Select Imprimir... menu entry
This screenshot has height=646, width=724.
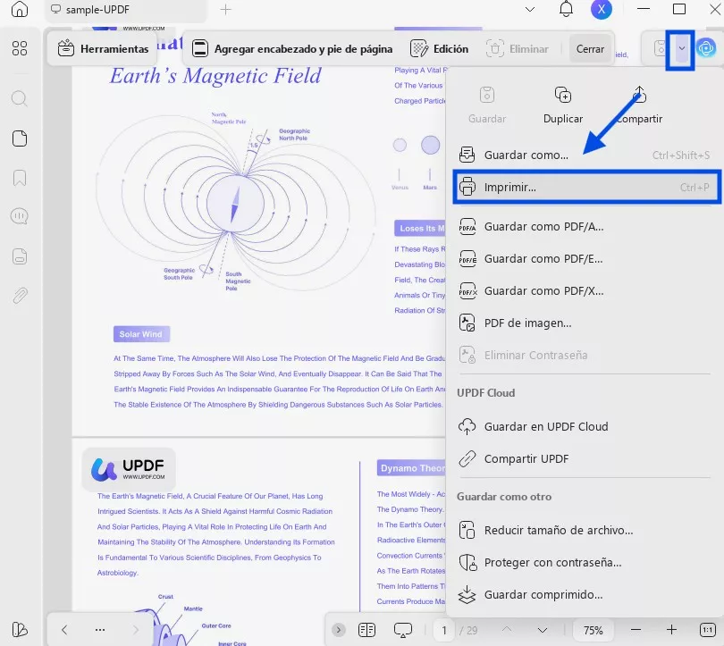pyautogui.click(x=586, y=187)
